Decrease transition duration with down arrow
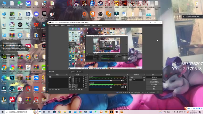203x114 pixels. [x=144, y=80]
